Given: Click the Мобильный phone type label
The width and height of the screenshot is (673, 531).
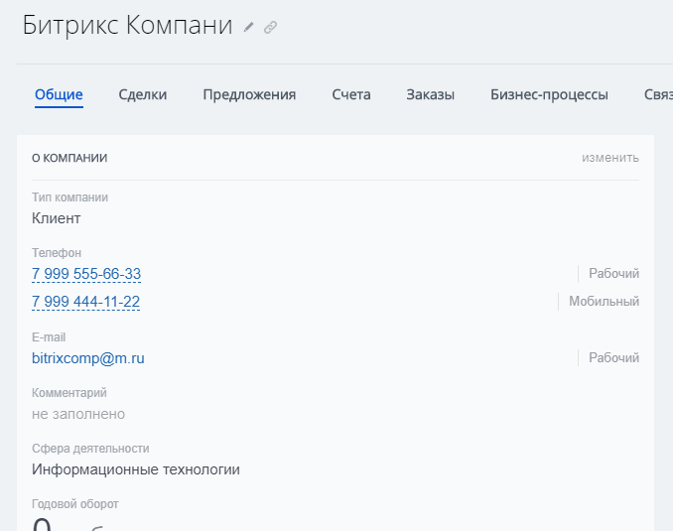Looking at the screenshot, I should pyautogui.click(x=604, y=302).
